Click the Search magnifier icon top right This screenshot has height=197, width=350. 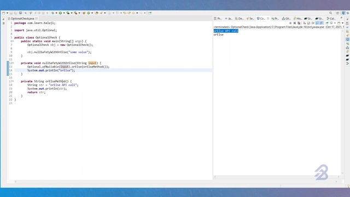click(x=330, y=13)
